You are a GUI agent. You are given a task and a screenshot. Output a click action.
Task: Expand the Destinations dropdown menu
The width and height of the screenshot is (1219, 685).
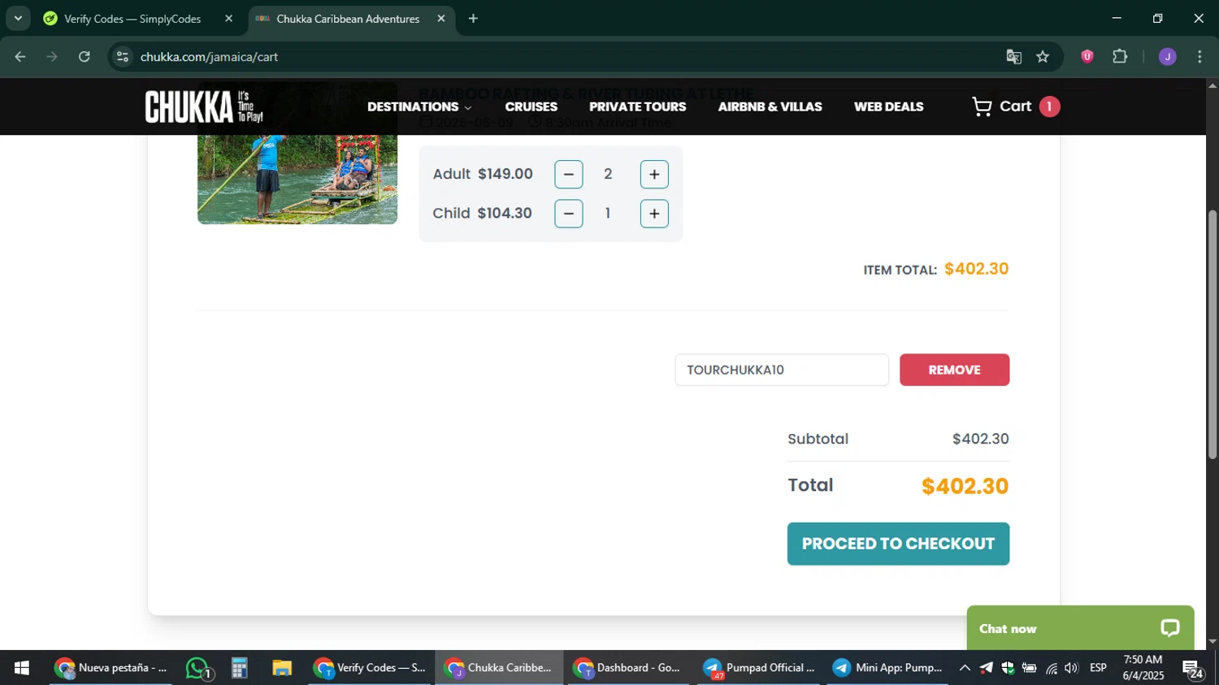(419, 106)
